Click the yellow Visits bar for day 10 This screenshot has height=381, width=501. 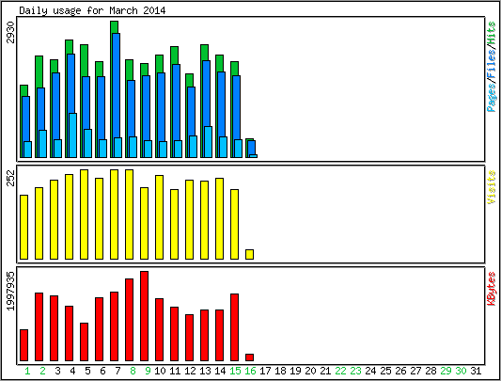coord(159,217)
